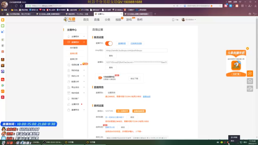Expand the 我的收益 sidebar chevron
258x145 pixels.
pos(84,70)
